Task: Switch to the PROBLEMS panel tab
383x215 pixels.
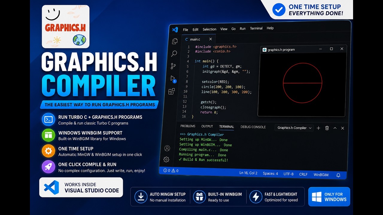Action: (188, 126)
